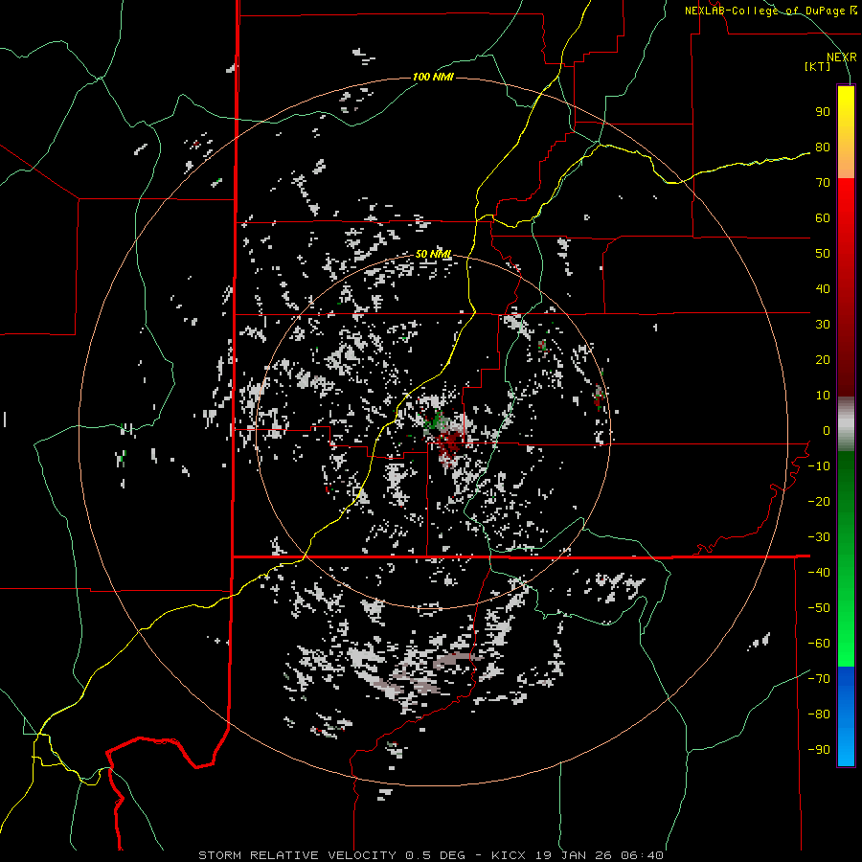
Task: Click the NEXLAB-College of DuPage title text
Action: pos(771,11)
